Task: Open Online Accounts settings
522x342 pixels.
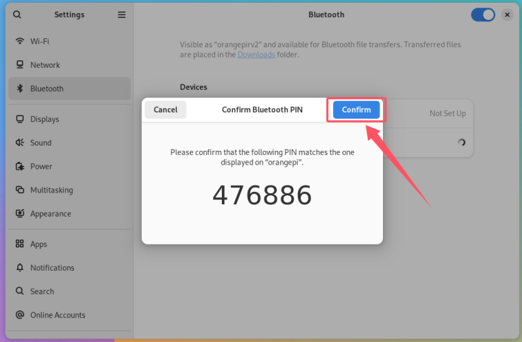Action: pos(70,315)
